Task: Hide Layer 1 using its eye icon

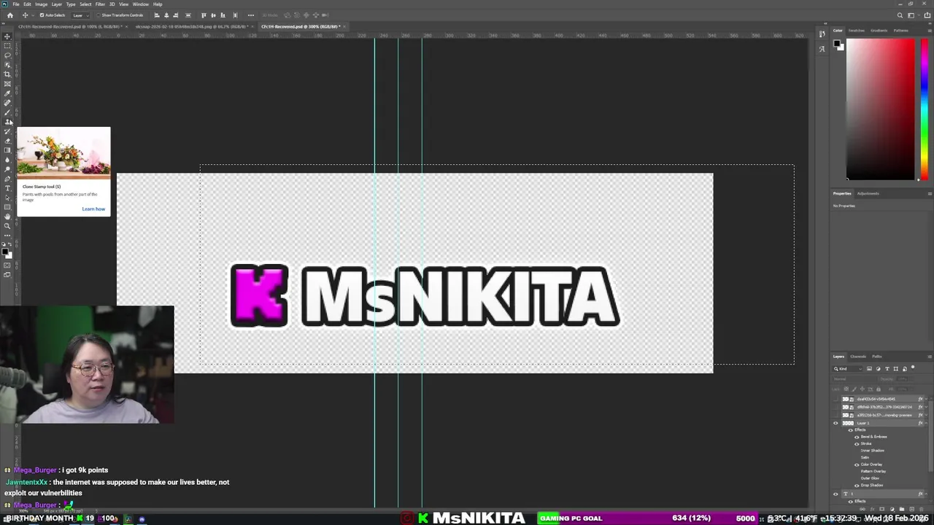Action: click(x=835, y=423)
